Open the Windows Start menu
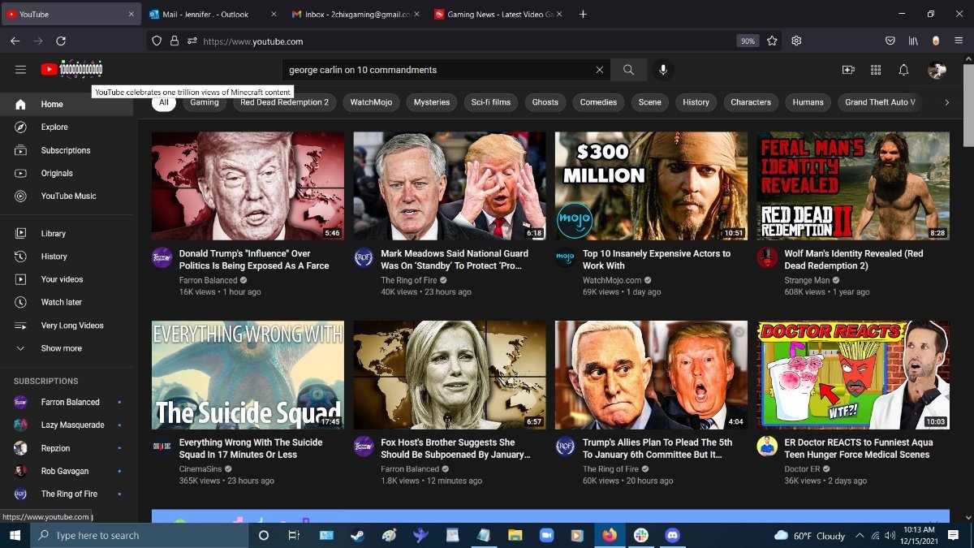The image size is (974, 548). click(15, 536)
